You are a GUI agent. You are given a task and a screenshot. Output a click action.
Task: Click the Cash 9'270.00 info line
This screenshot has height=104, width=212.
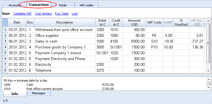(59, 85)
